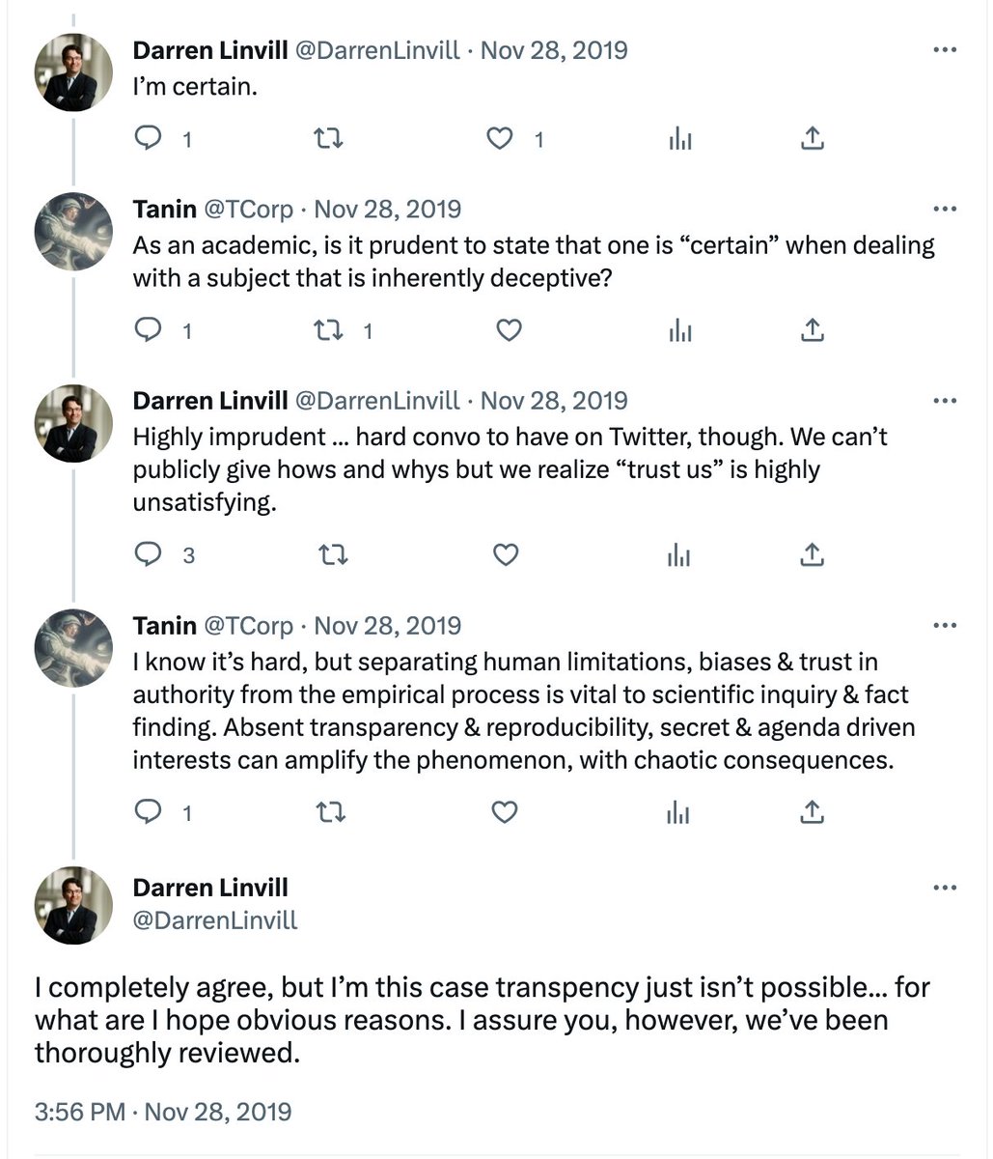Retweet Tanin's "As an academic" tweet
This screenshot has height=1159, width=993.
(x=330, y=330)
